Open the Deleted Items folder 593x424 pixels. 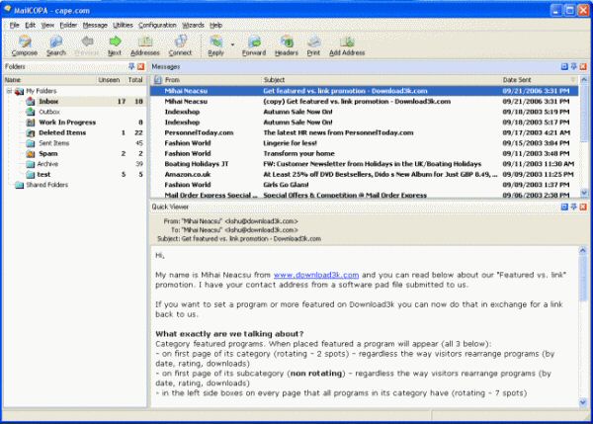point(62,132)
